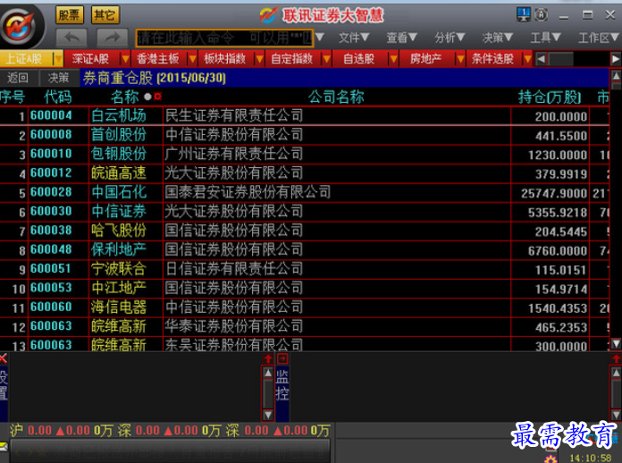Click the 返回 button
This screenshot has width=622, height=463.
click(18, 78)
